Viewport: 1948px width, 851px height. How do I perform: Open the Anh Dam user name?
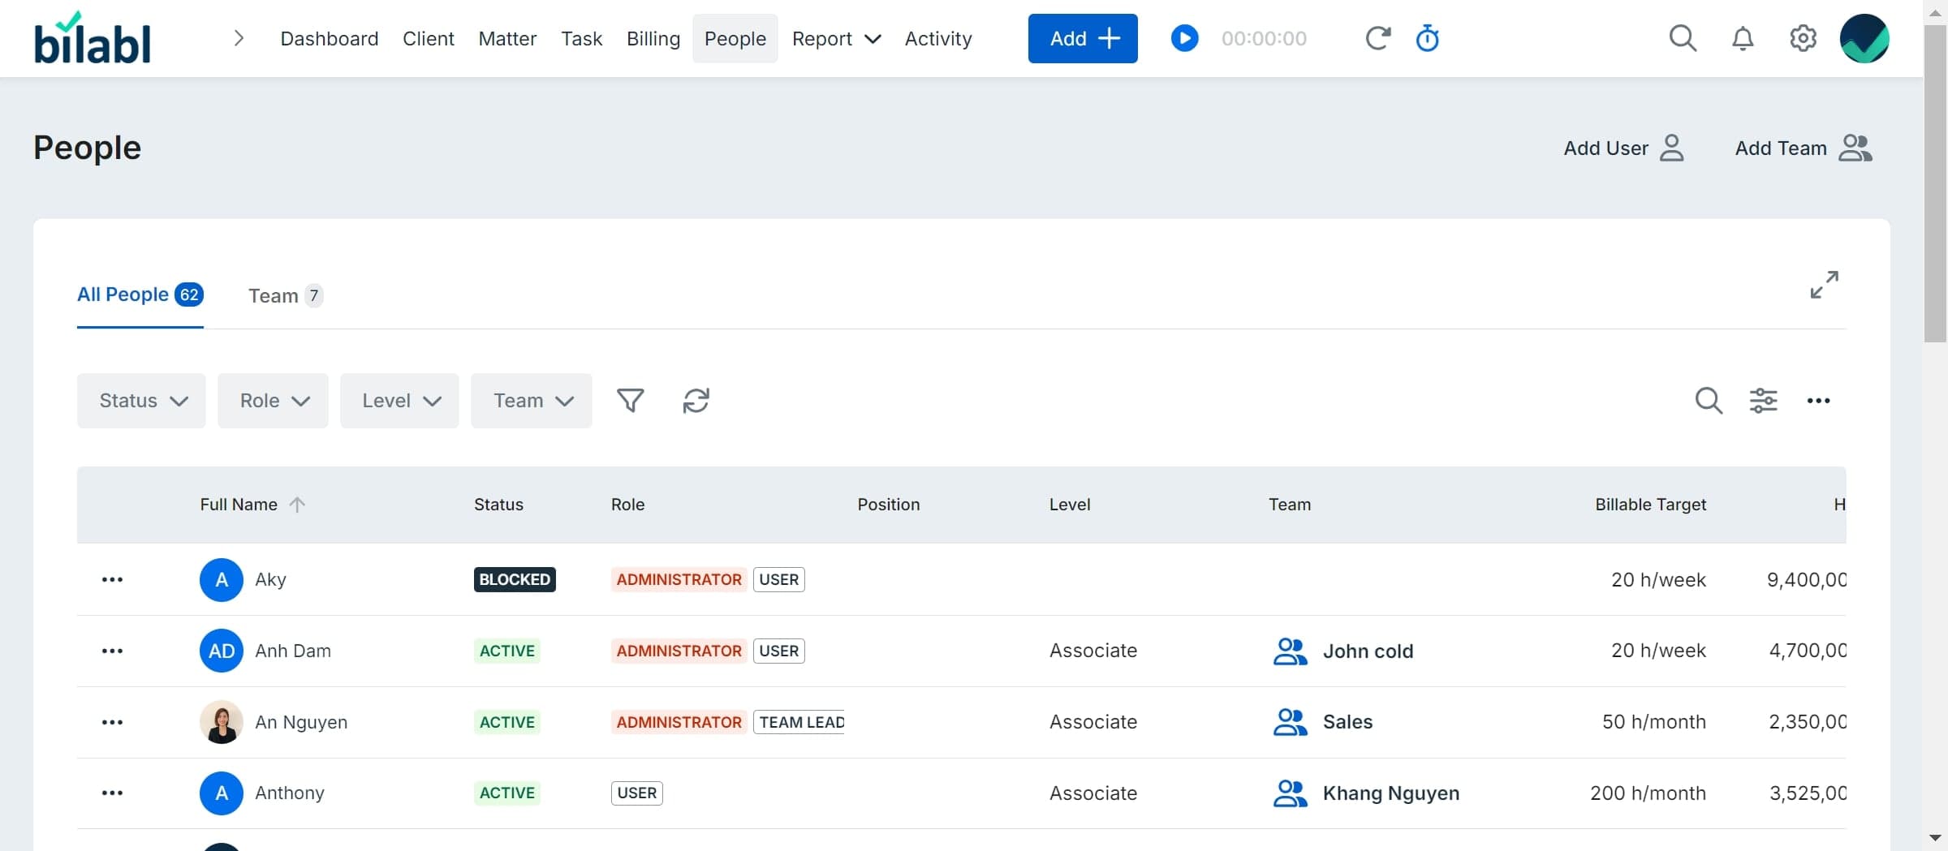(293, 651)
